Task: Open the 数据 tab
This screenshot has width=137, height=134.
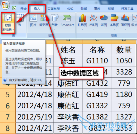Action: click(x=84, y=8)
